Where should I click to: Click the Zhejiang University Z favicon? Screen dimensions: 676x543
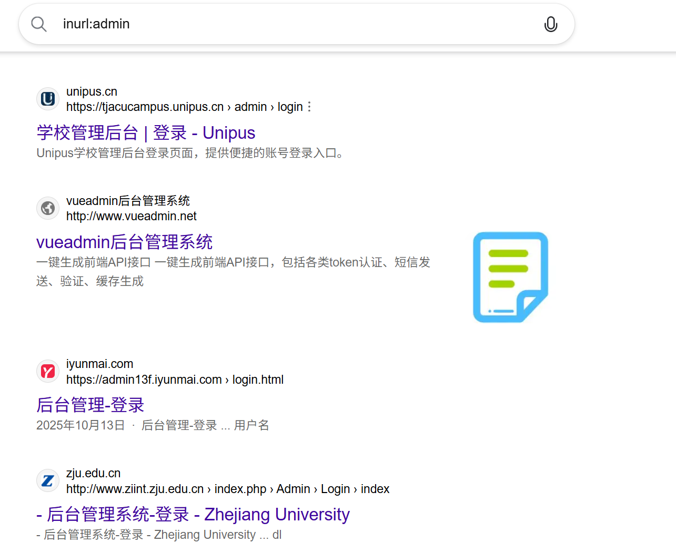(x=48, y=480)
